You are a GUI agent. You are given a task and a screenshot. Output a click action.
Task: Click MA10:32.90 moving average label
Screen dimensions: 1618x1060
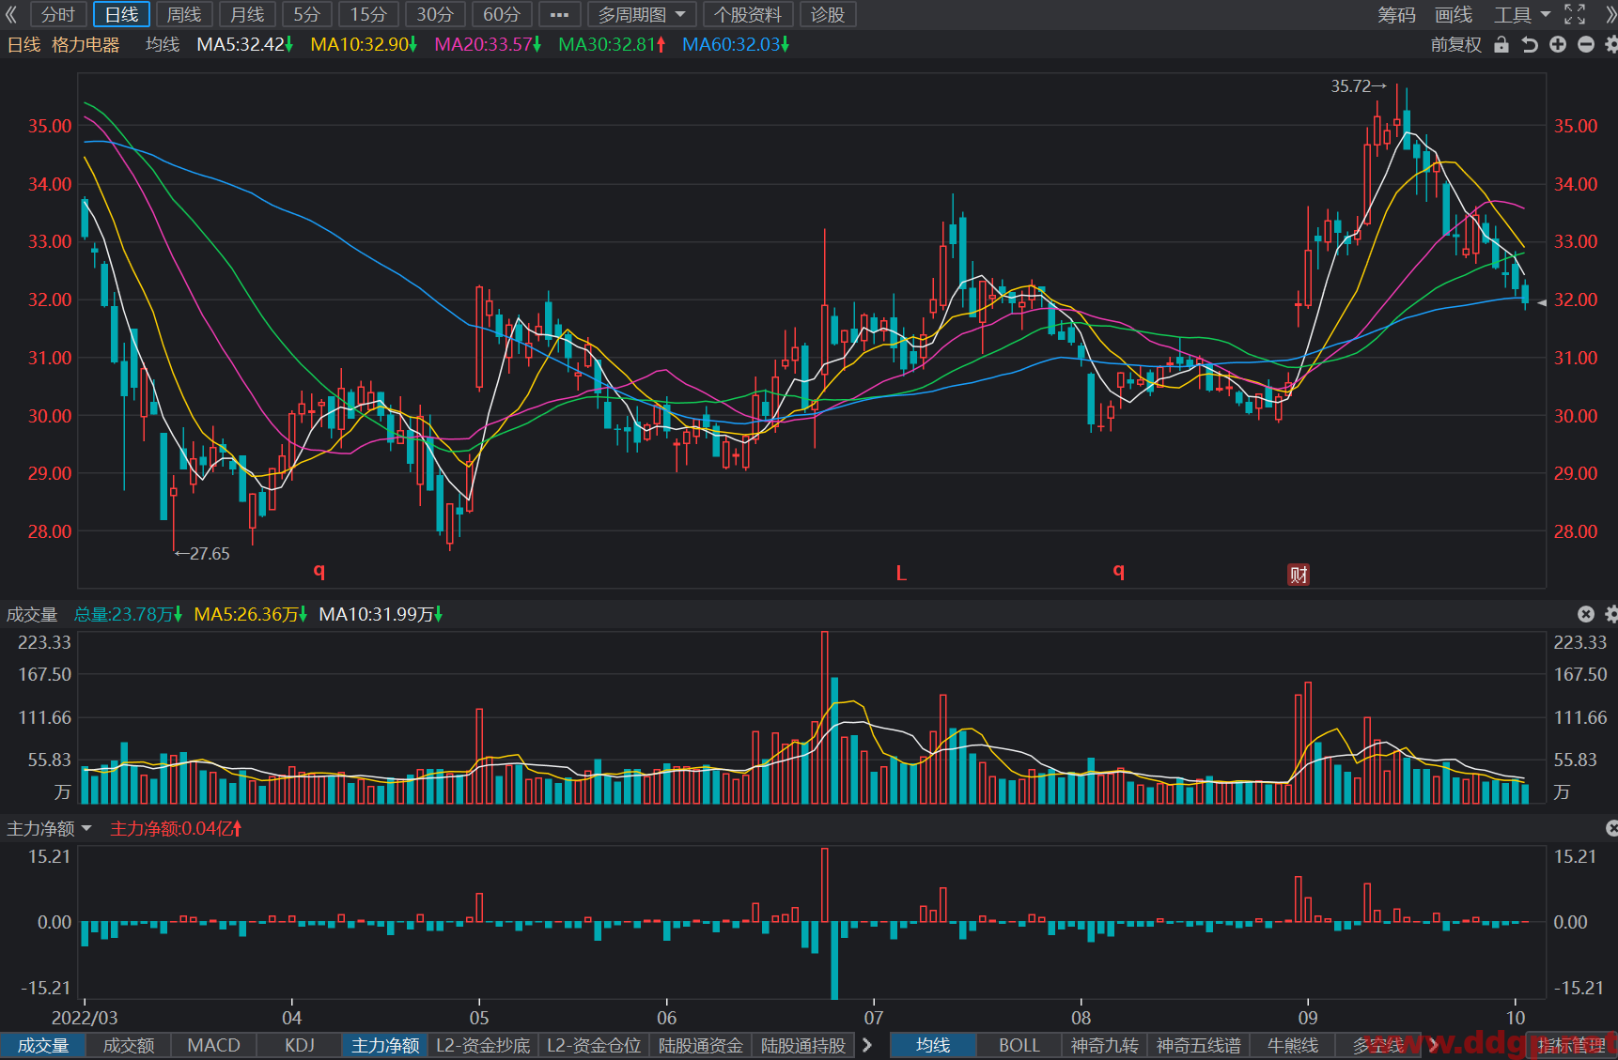(x=364, y=44)
